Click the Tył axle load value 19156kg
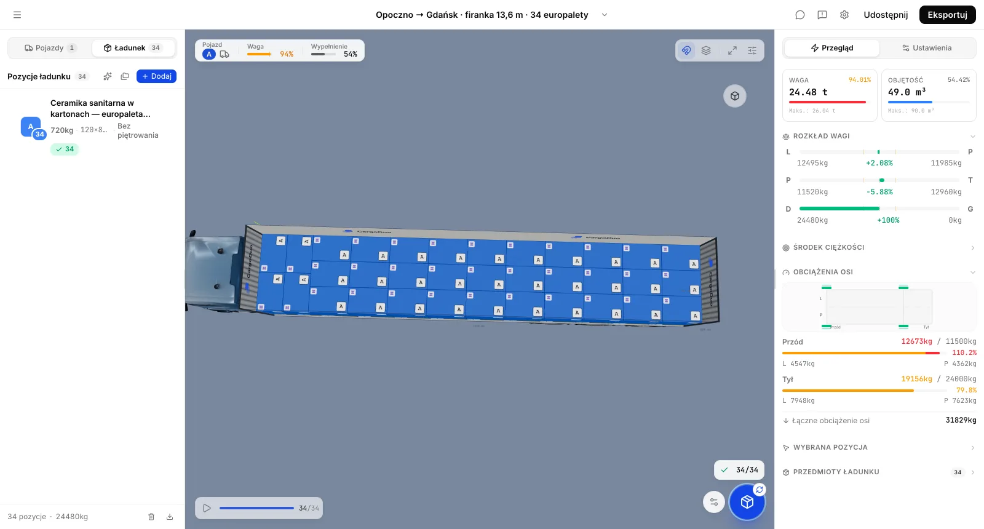Viewport: 984px width, 529px height. pyautogui.click(x=916, y=379)
